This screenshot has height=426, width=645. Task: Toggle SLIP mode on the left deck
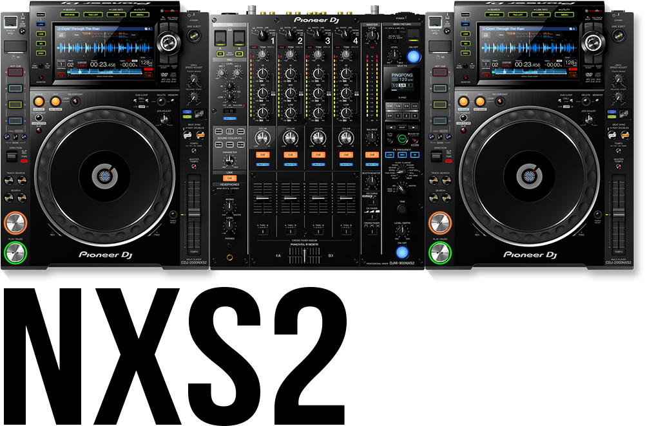39,131
